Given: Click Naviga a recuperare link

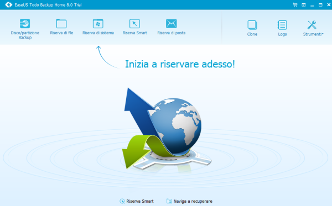Looking at the screenshot, I should (189, 201).
